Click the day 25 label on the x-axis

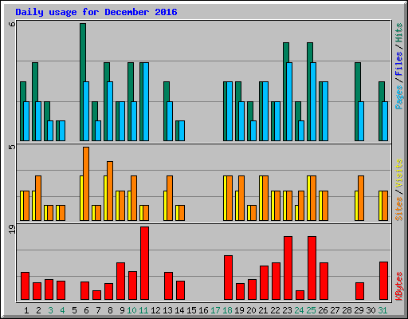pyautogui.click(x=311, y=310)
